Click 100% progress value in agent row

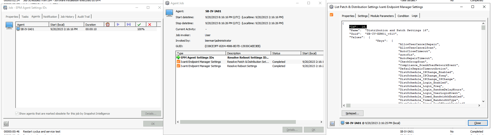click(141, 29)
